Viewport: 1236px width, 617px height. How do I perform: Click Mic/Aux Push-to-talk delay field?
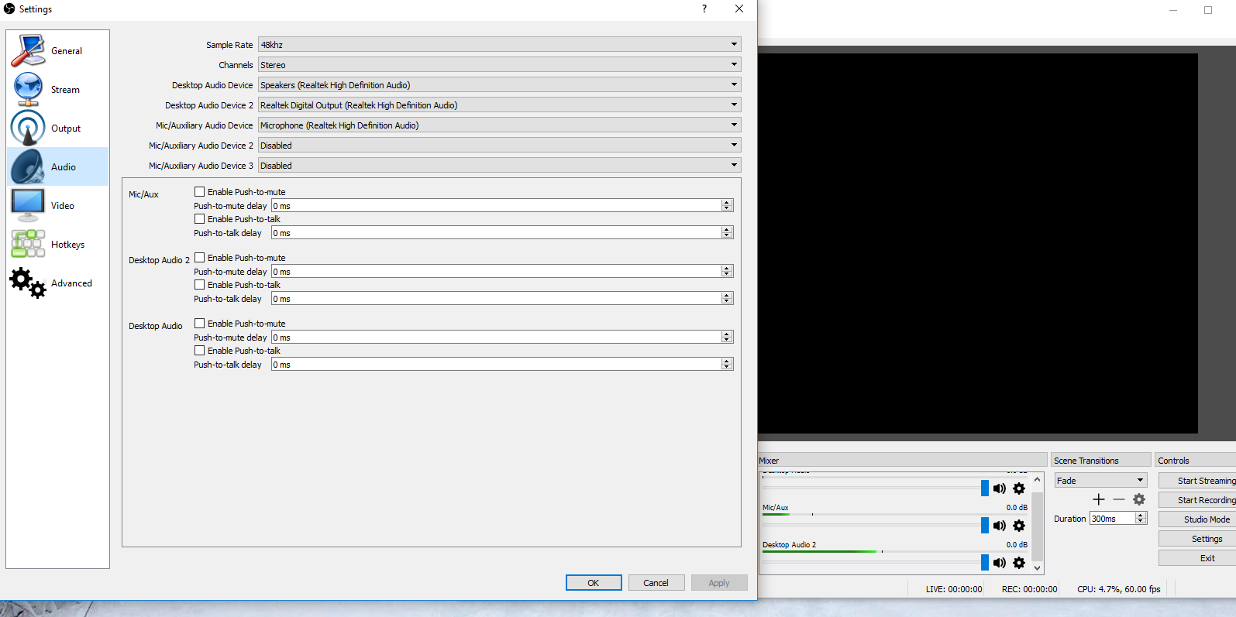coord(496,233)
